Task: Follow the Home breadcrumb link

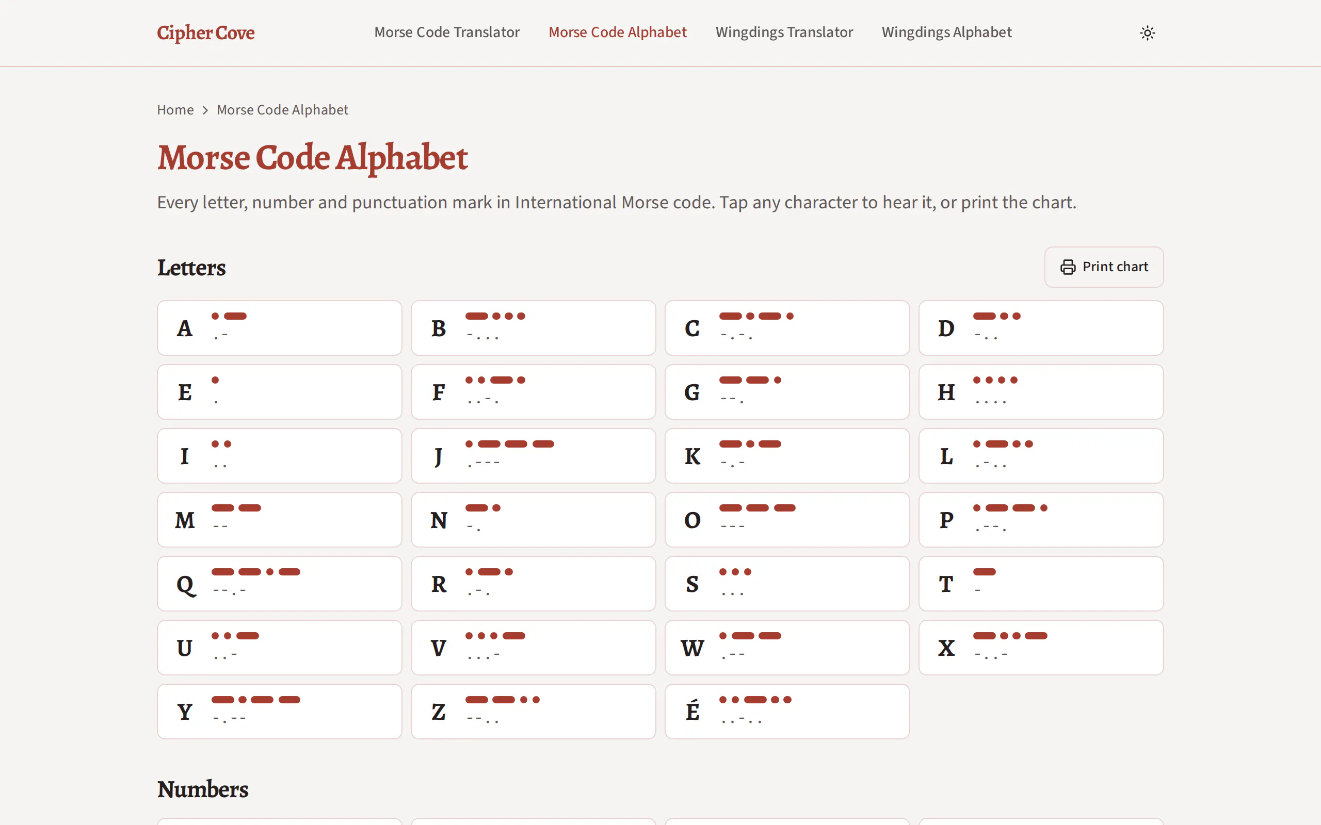Action: coord(175,110)
